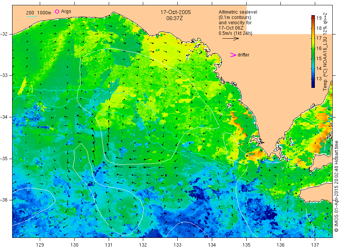Click longitude axis label 137
Image resolution: width=341 pixels, height=250 pixels.
click(x=315, y=245)
